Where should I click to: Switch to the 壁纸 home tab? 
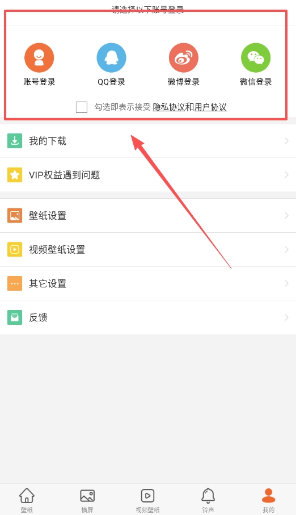[27, 500]
